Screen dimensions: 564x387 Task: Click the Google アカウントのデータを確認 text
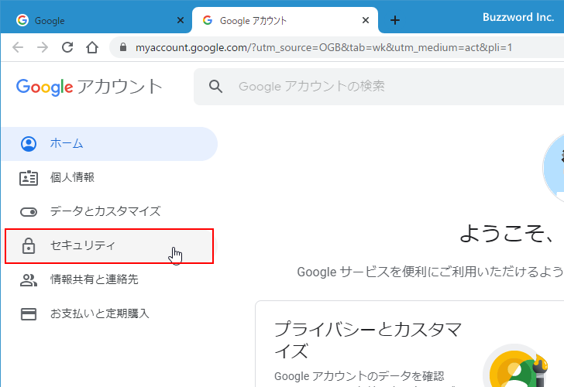click(x=359, y=376)
